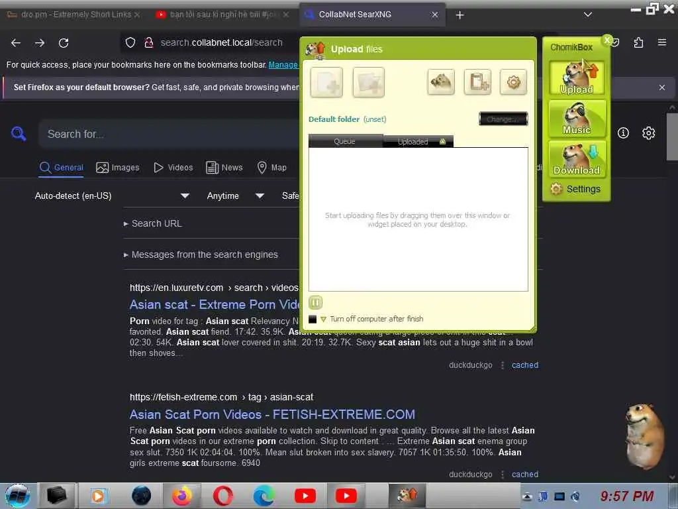Screen dimensions: 678x509
Task: Open SearXNG preferences gear icon
Action: [649, 133]
